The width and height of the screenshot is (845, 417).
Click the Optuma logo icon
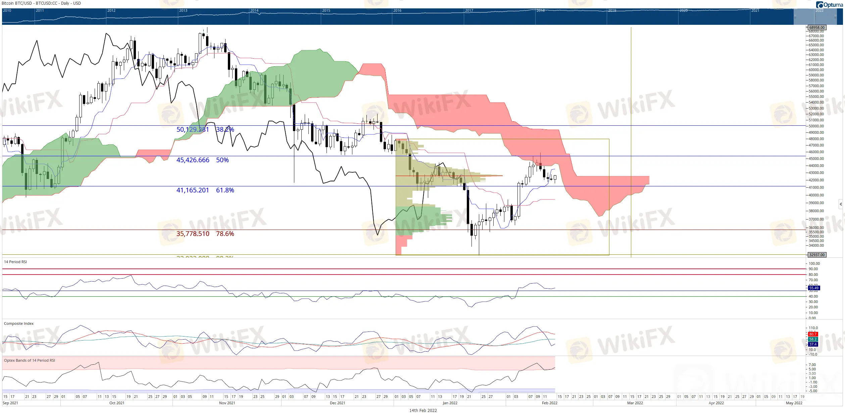click(x=819, y=5)
